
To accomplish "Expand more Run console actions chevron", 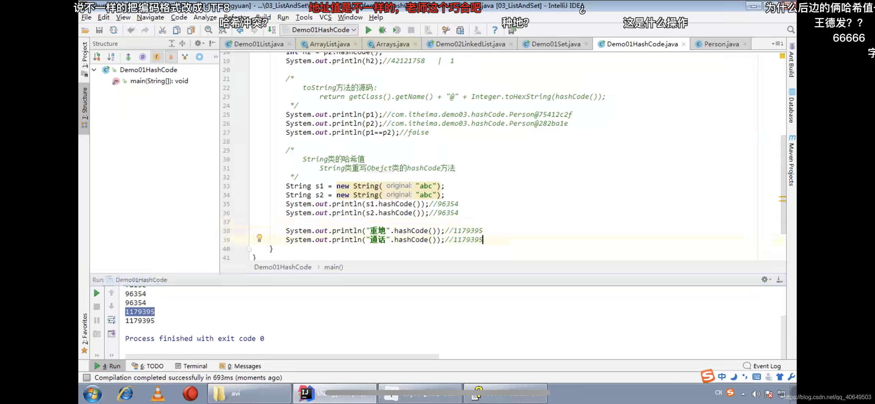I will [x=111, y=355].
